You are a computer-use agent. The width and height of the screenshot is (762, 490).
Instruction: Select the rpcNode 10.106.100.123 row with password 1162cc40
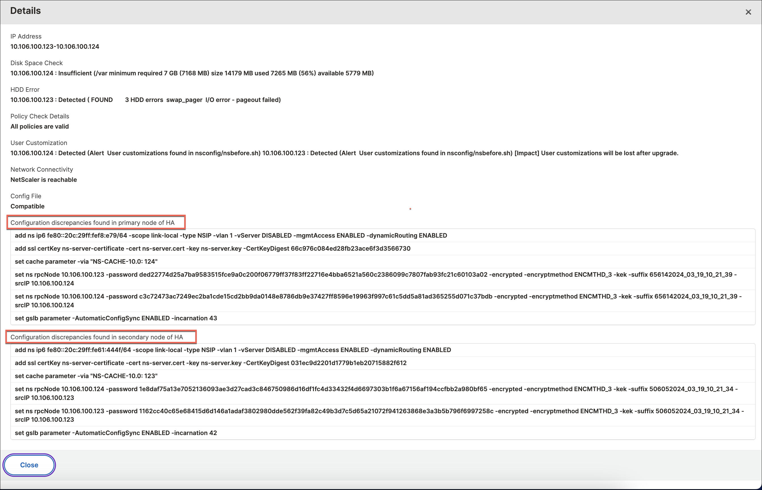click(x=383, y=415)
